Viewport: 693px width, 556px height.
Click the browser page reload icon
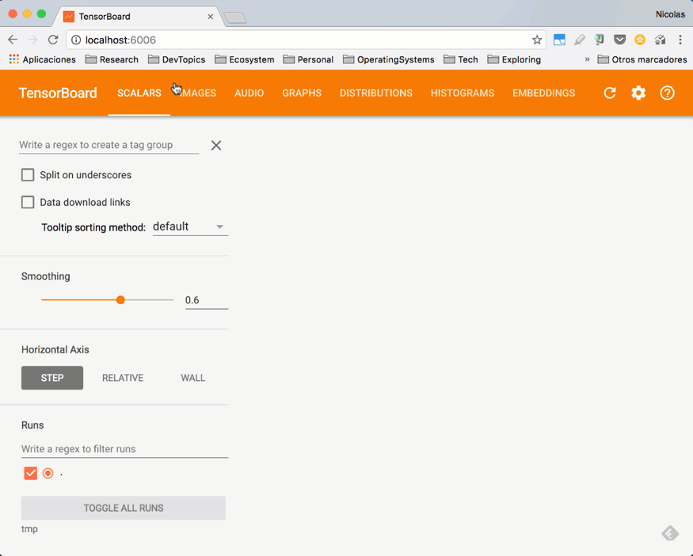click(x=53, y=39)
